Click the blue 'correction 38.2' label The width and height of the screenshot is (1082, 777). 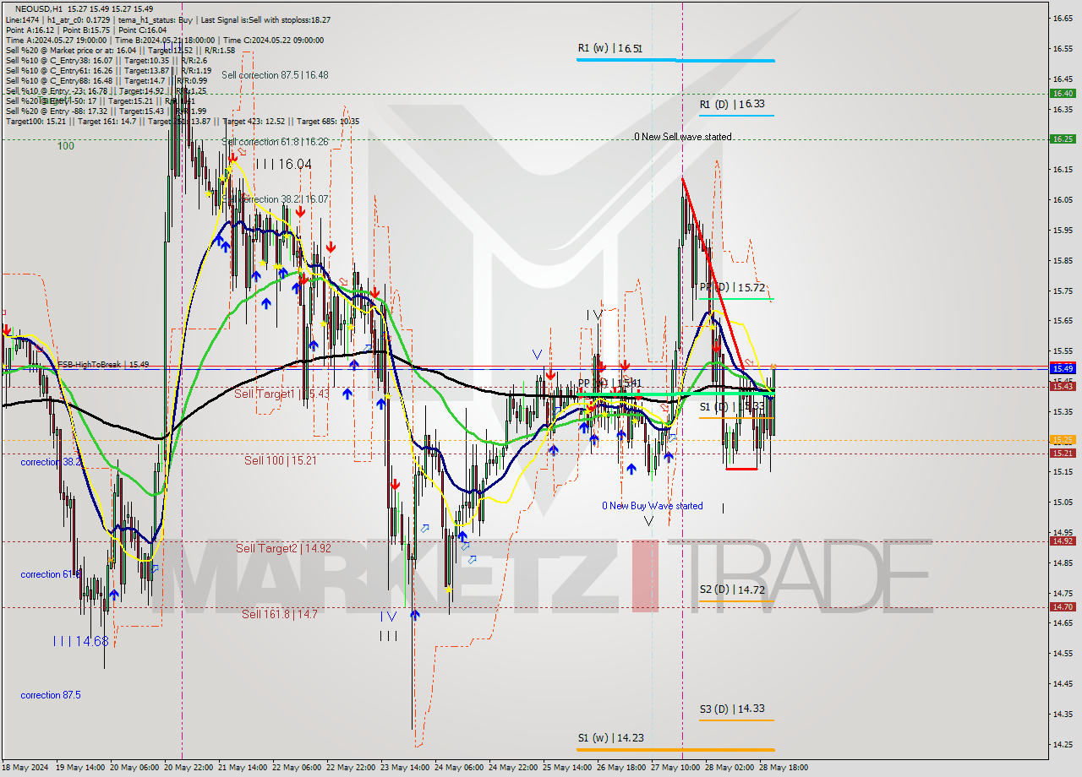pos(52,462)
